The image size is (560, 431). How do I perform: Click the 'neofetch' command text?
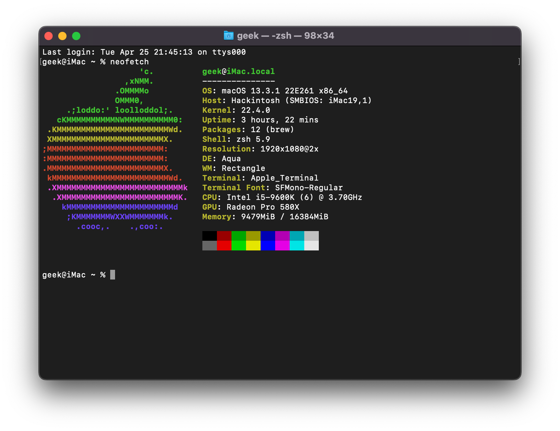pyautogui.click(x=129, y=62)
